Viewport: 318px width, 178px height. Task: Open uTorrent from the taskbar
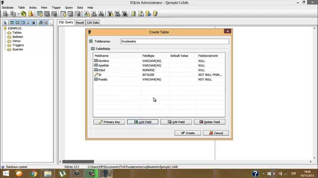click(x=62, y=173)
